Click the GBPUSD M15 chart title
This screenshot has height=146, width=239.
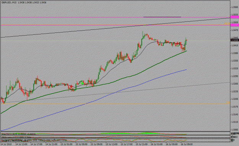coord(24,3)
